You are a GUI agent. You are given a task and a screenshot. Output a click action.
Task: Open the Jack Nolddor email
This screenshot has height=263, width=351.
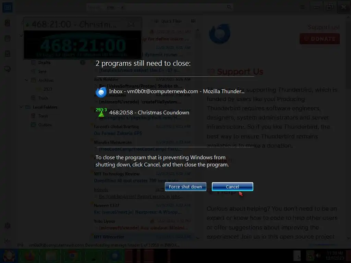coord(142,83)
